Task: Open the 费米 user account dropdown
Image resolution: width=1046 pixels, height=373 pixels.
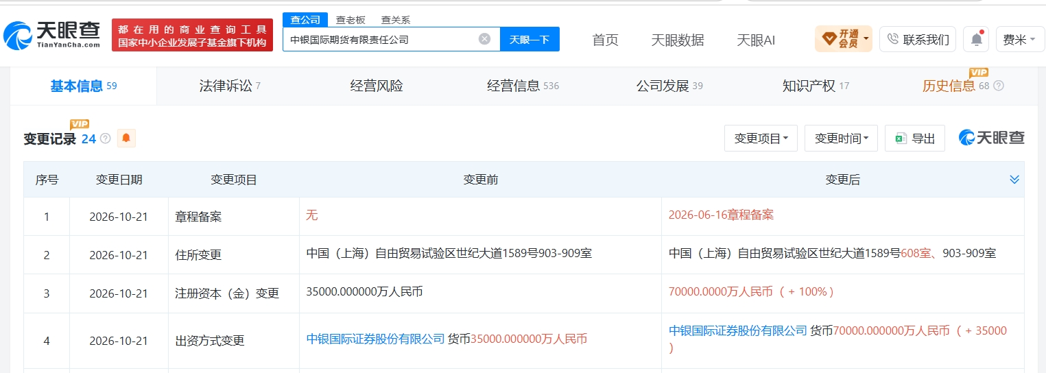Action: [1019, 40]
